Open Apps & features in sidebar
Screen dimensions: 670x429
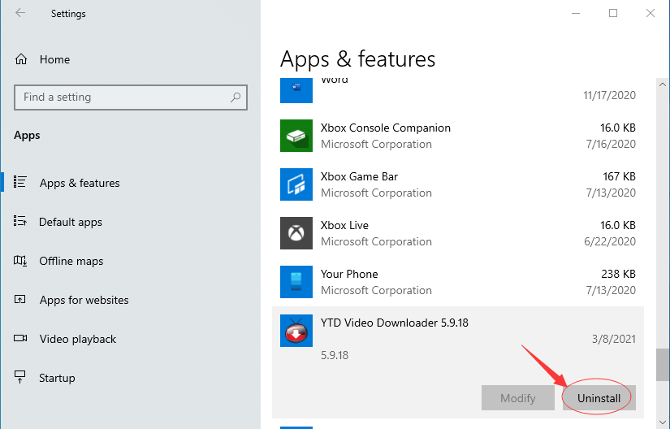(80, 183)
